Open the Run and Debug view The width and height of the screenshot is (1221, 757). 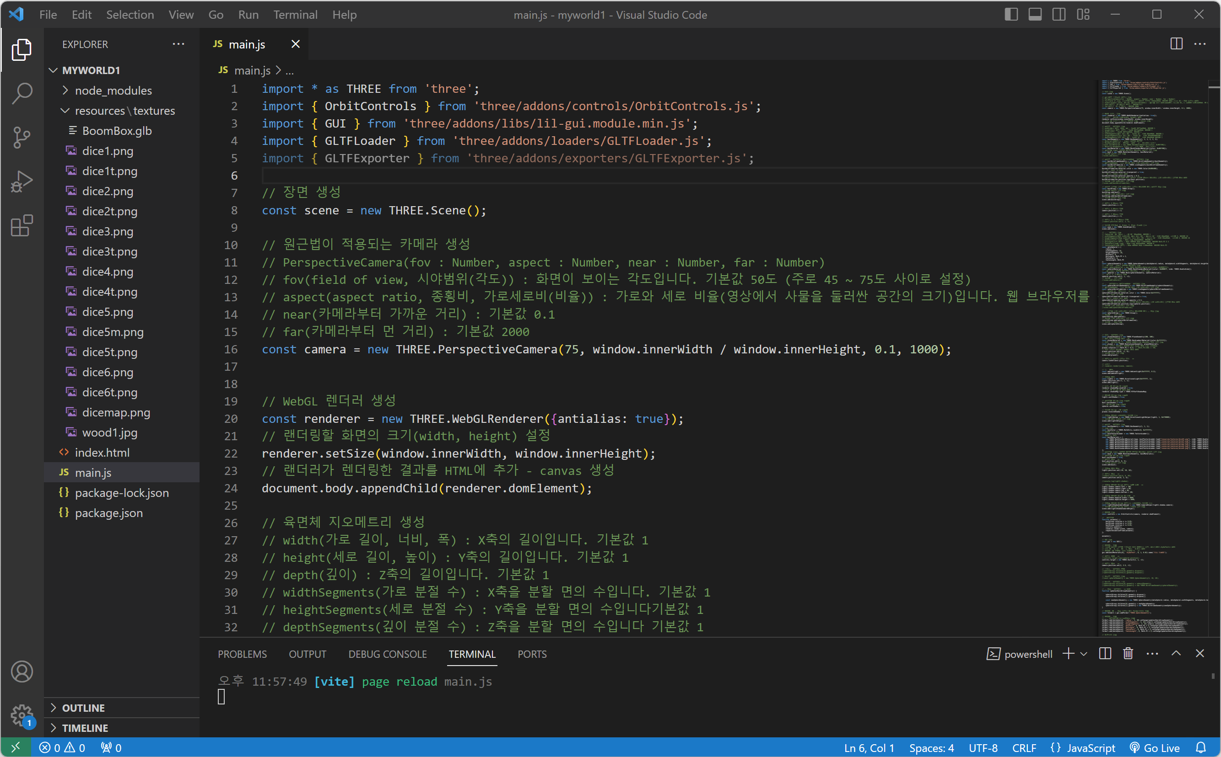point(22,182)
